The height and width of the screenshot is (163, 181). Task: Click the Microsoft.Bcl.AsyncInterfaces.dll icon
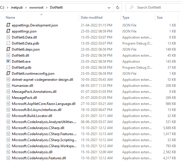tap(8, 110)
